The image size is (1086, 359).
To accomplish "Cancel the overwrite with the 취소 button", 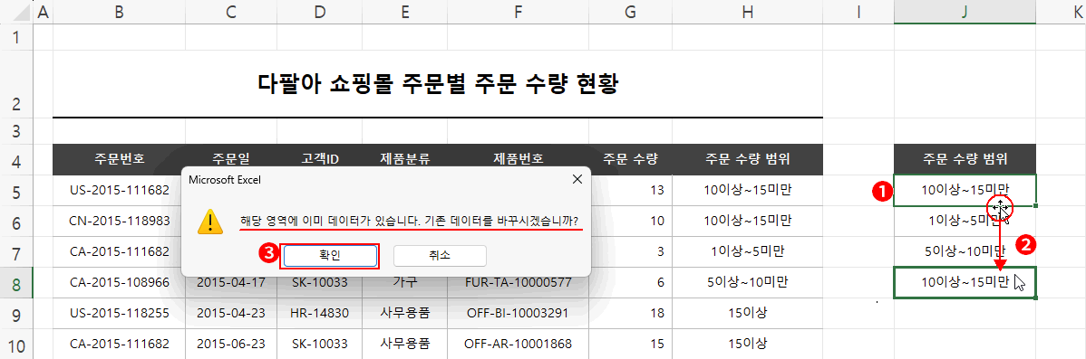I will (440, 255).
